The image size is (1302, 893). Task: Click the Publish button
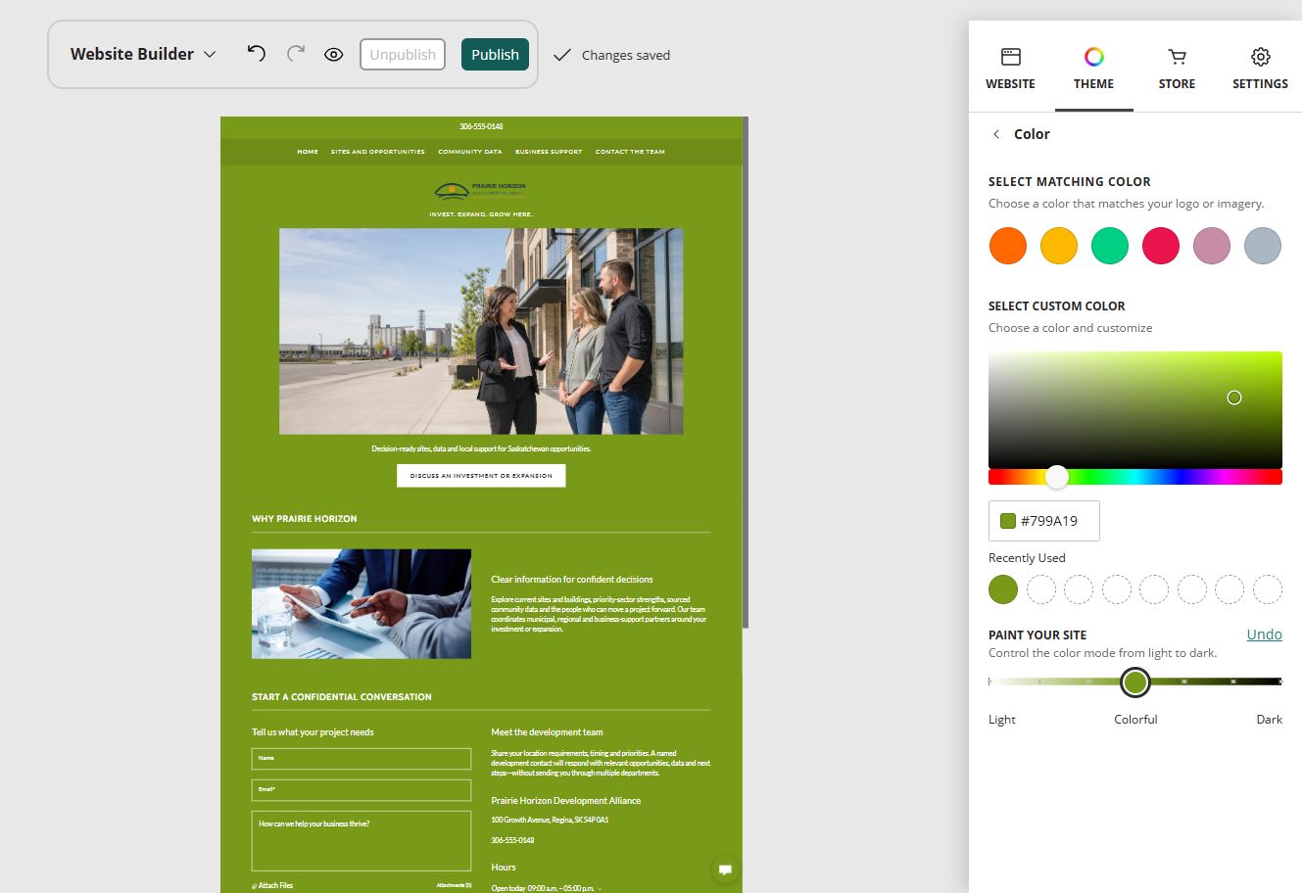click(495, 55)
